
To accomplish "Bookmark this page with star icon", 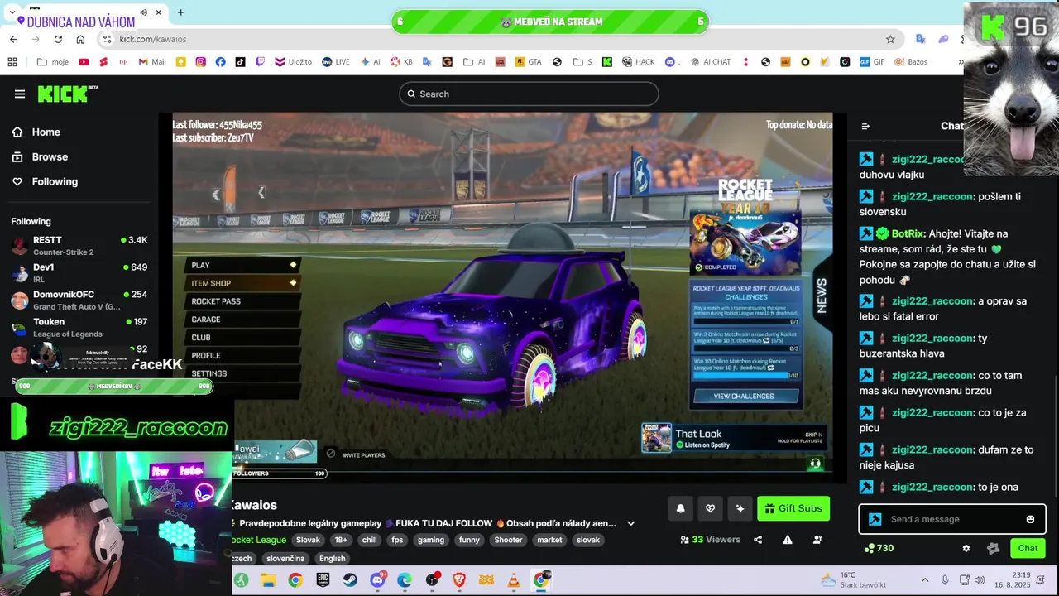I will (x=890, y=39).
